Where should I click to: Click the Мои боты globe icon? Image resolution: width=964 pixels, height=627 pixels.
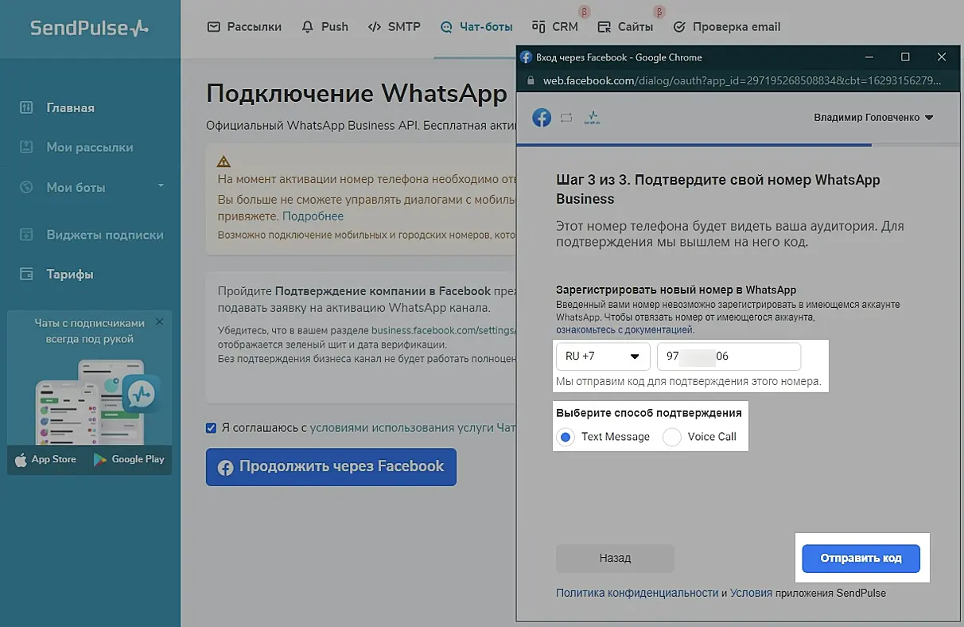pos(26,187)
